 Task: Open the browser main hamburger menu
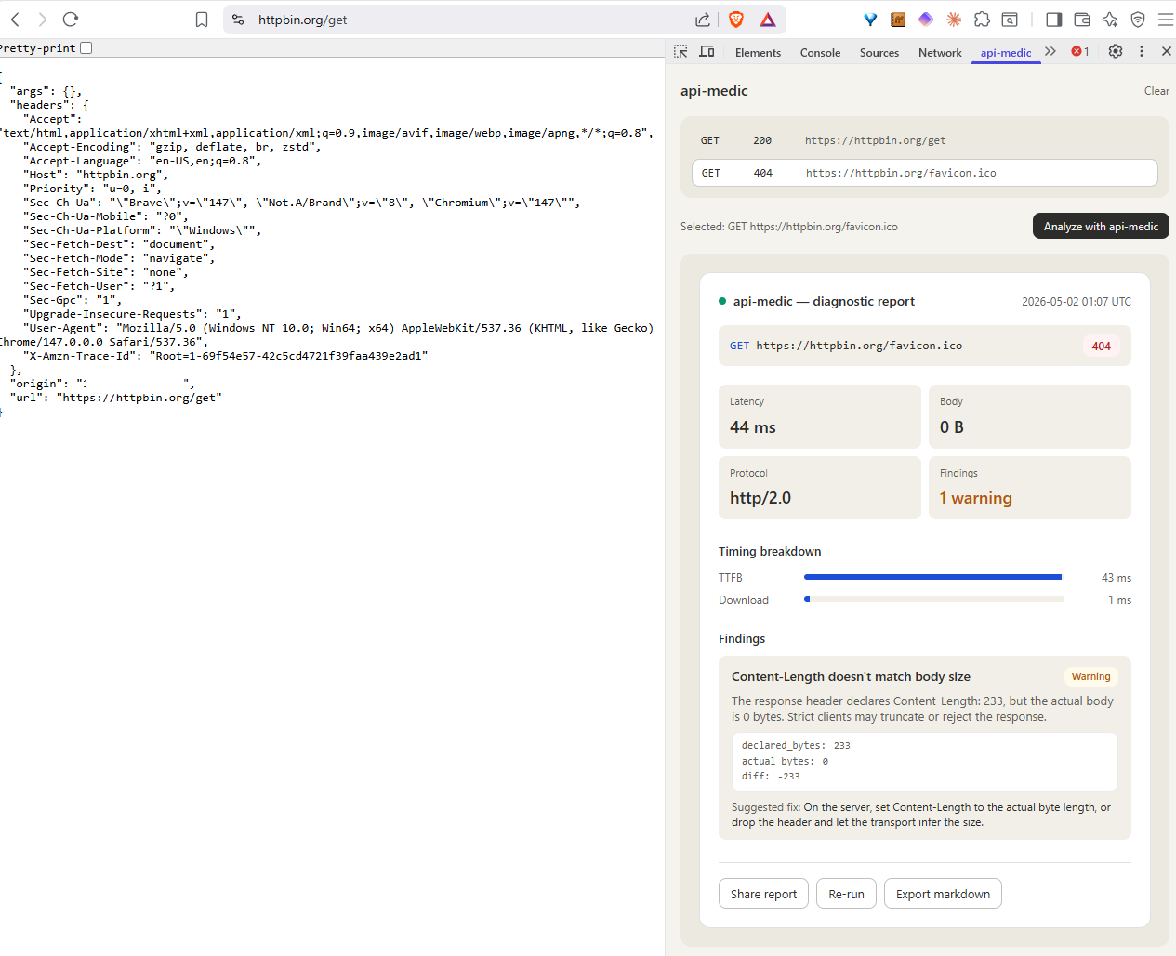coord(1165,20)
